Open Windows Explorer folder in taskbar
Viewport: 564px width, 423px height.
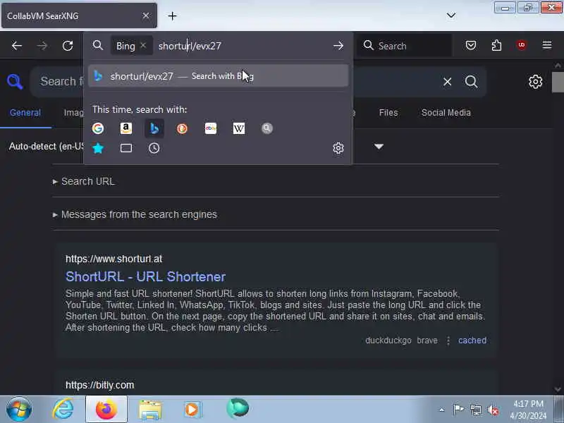pos(150,410)
